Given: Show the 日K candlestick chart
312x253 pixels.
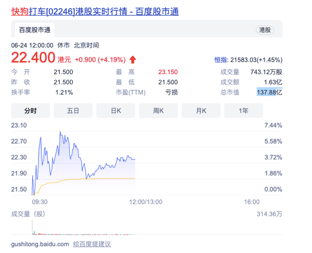Looking at the screenshot, I should pos(116,111).
